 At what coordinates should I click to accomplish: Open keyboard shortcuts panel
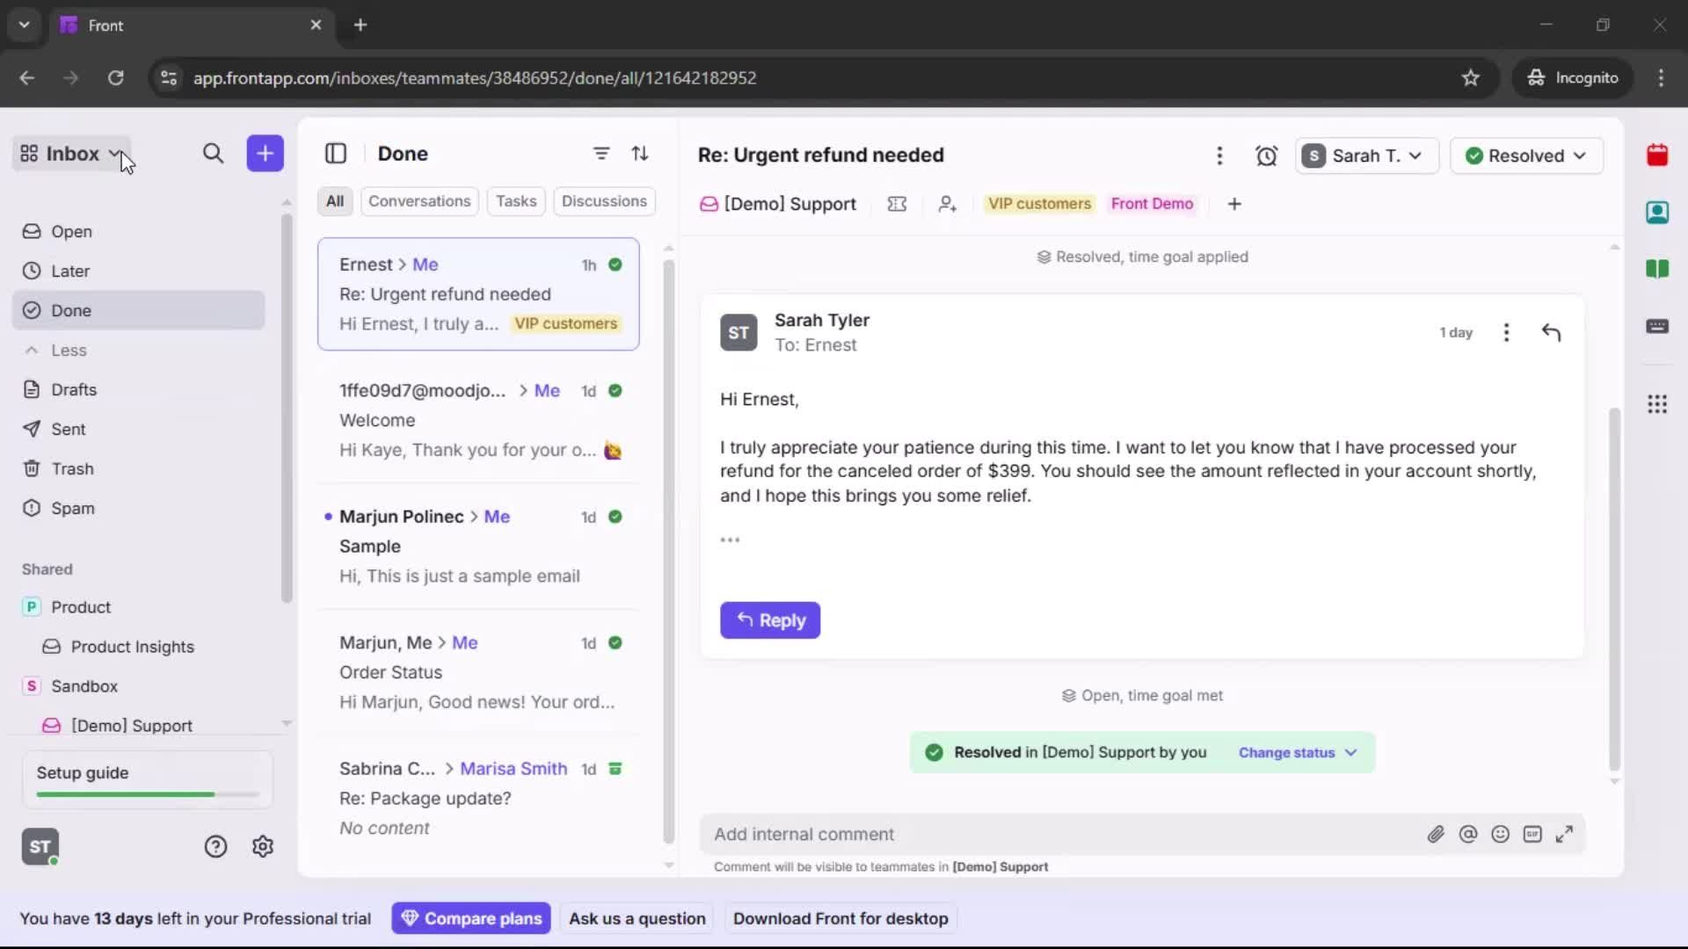1658,326
